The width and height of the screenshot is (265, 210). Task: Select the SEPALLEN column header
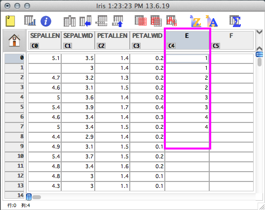click(44, 40)
